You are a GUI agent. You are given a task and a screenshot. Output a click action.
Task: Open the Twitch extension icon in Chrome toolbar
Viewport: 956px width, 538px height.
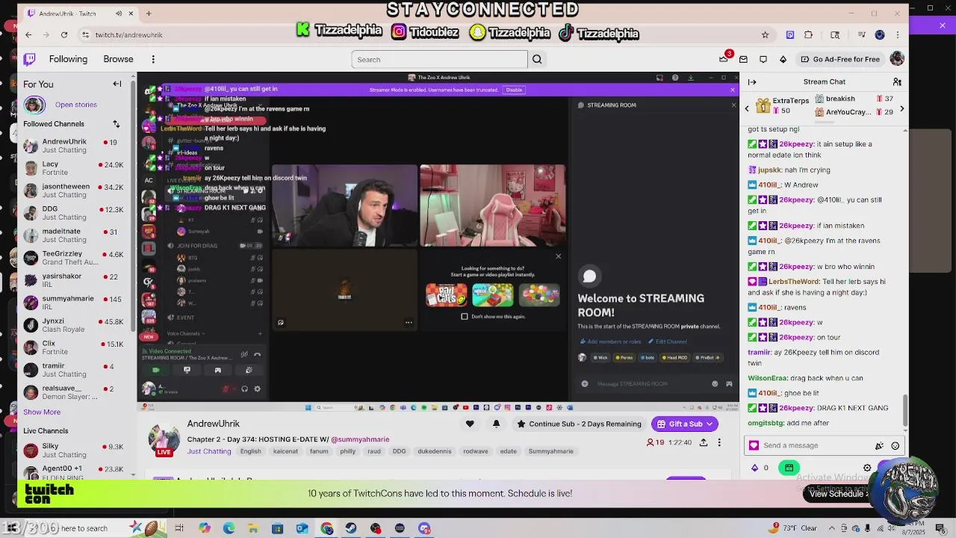(x=789, y=34)
